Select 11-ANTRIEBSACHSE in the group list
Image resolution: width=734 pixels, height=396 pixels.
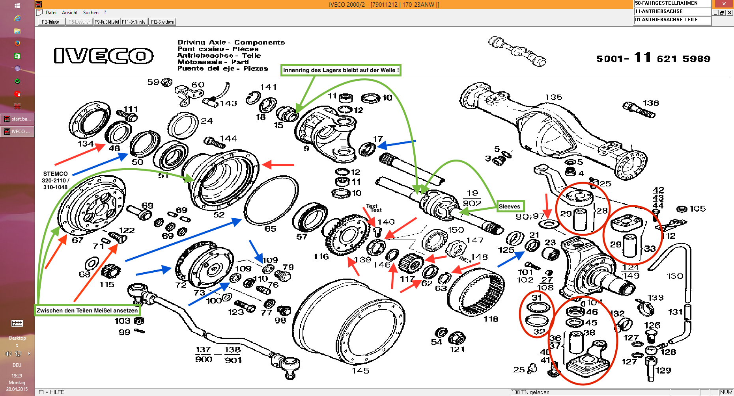(672, 11)
